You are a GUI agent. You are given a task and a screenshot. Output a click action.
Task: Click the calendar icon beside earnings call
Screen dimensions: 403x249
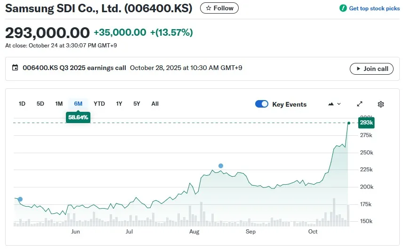[15, 68]
